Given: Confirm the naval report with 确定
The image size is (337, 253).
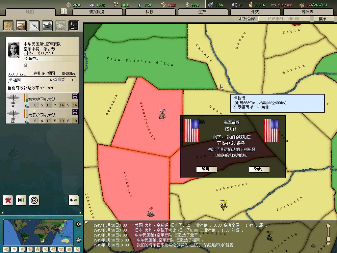Looking at the screenshot, I should tap(206, 169).
